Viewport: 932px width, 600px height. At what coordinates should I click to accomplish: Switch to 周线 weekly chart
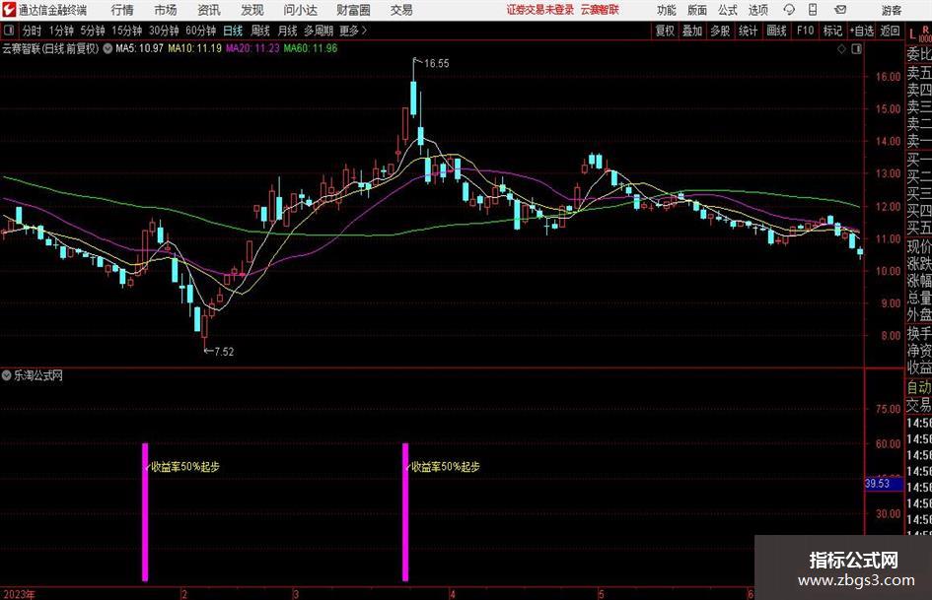(x=260, y=31)
